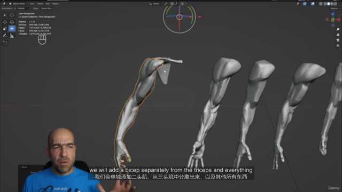Screen dimensions: 342x192
Task: Toggle perspective/orthographic grid icon
Action: [338, 45]
